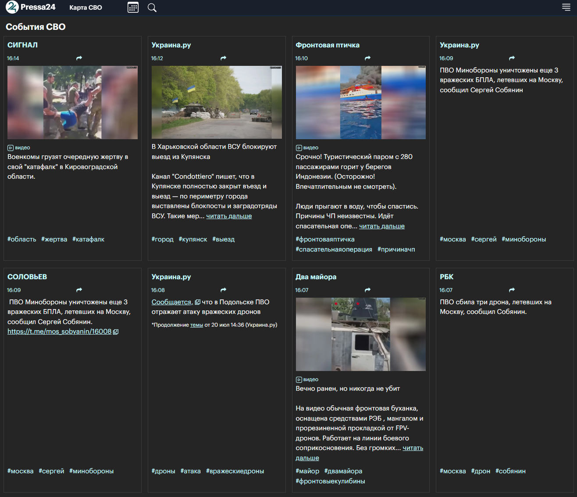Image resolution: width=577 pixels, height=497 pixels.
Task: Open the burning ferry video thumbnail
Action: point(361,102)
